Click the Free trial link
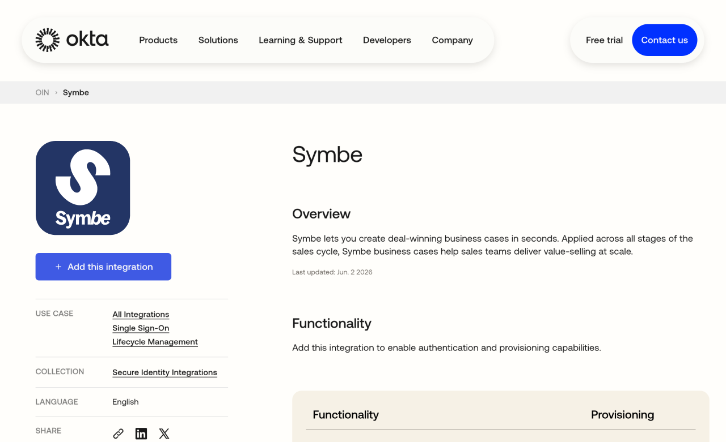The width and height of the screenshot is (726, 442). tap(604, 40)
